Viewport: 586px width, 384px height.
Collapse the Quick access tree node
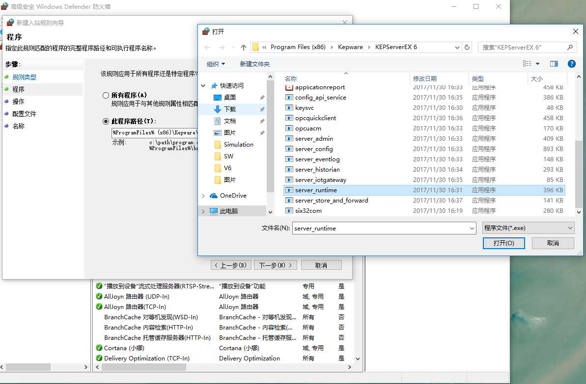[x=203, y=86]
